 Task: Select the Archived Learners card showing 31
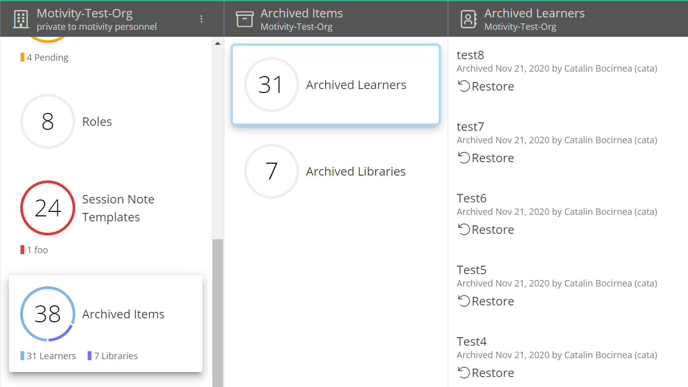(335, 85)
